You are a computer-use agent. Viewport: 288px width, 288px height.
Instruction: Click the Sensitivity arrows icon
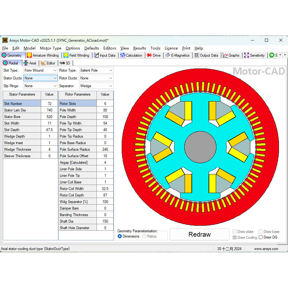(x=247, y=55)
